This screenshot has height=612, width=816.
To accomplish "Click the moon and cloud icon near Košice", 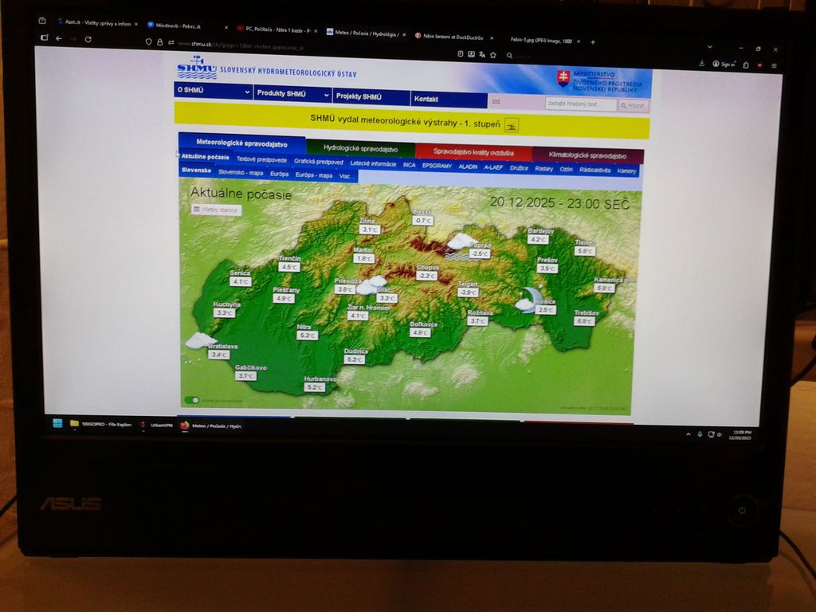I will click(528, 300).
